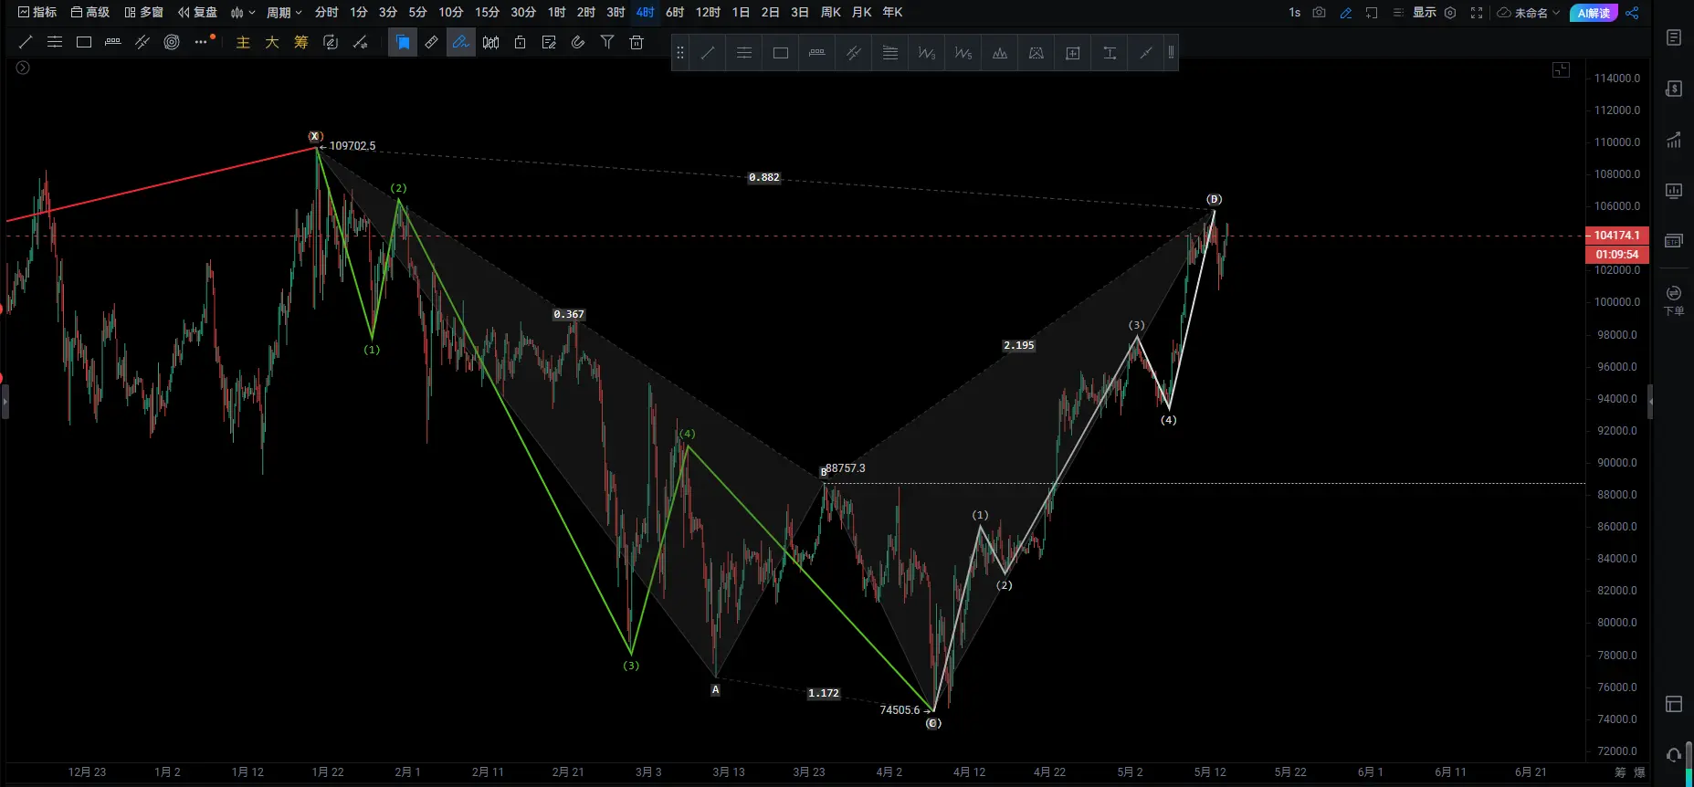
Task: Select rectangle tool in floating toolbar
Action: 781,53
